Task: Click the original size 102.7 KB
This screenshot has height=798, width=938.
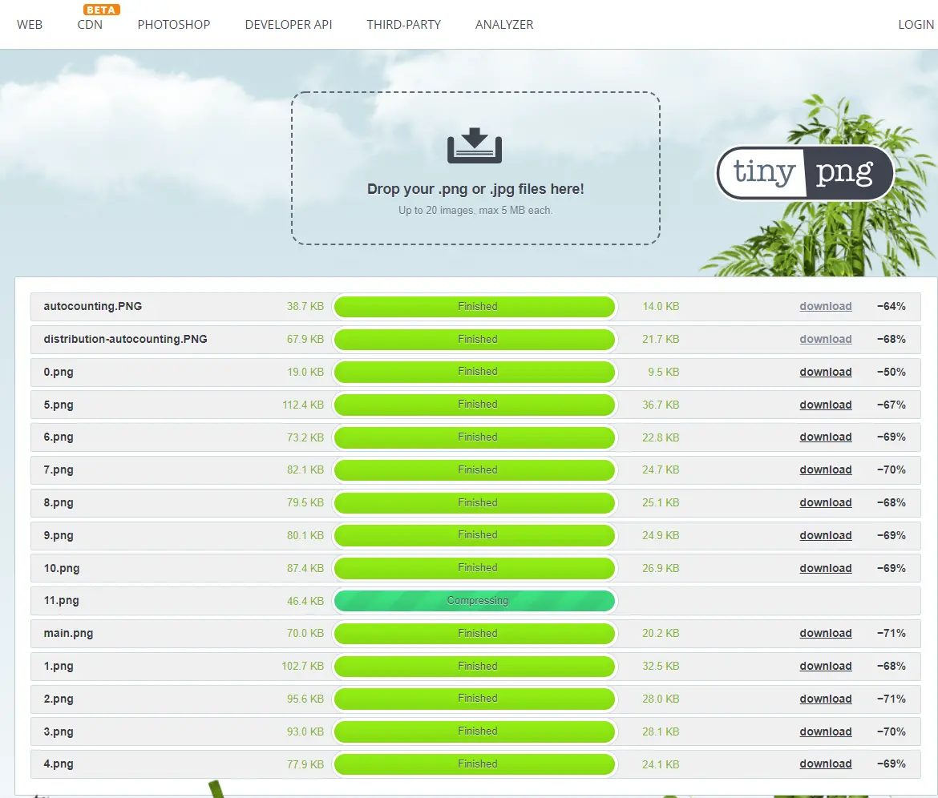Action: [x=303, y=666]
